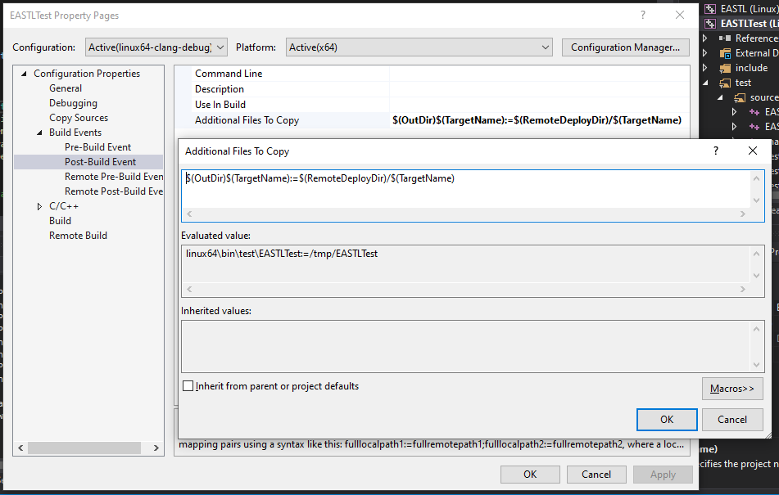
Task: Open the Configuration Manager
Action: point(625,47)
